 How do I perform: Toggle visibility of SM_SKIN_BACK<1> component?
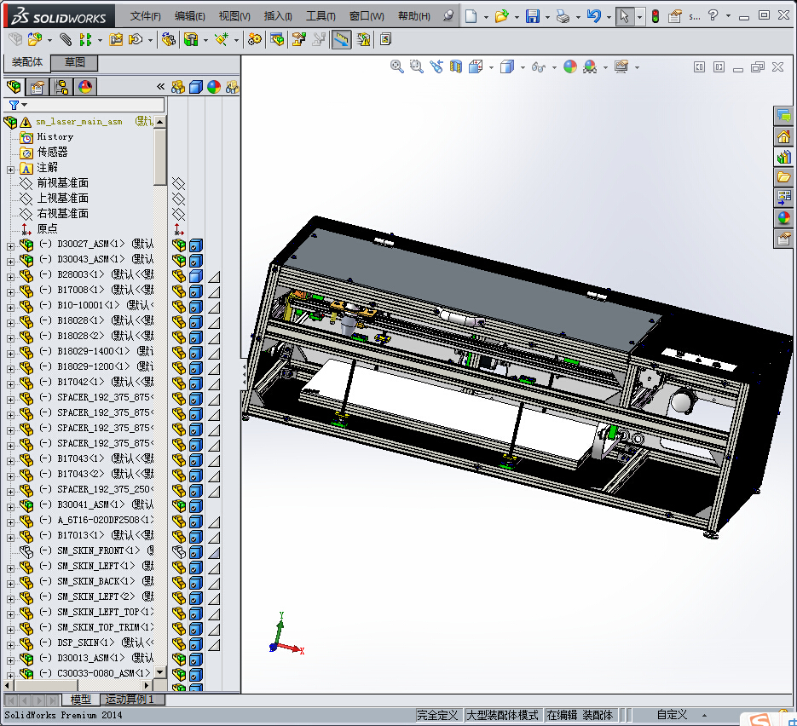coord(178,583)
